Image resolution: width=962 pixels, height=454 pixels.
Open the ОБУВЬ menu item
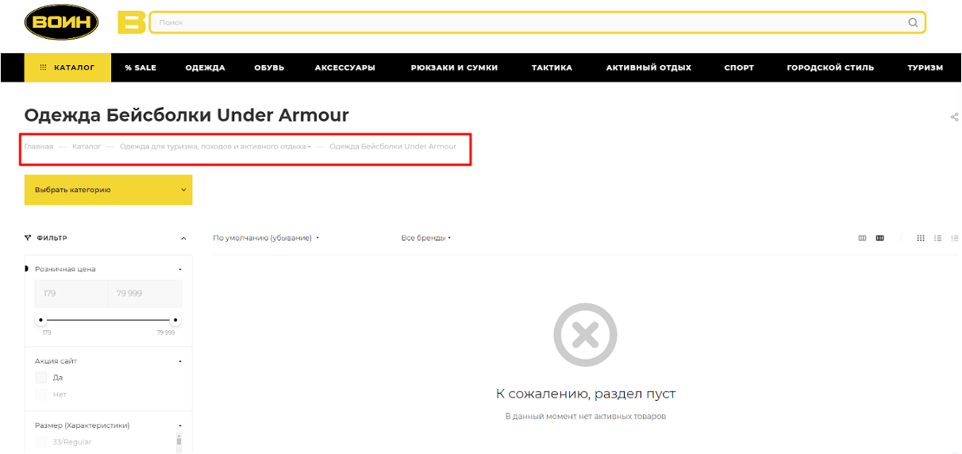[x=269, y=67]
